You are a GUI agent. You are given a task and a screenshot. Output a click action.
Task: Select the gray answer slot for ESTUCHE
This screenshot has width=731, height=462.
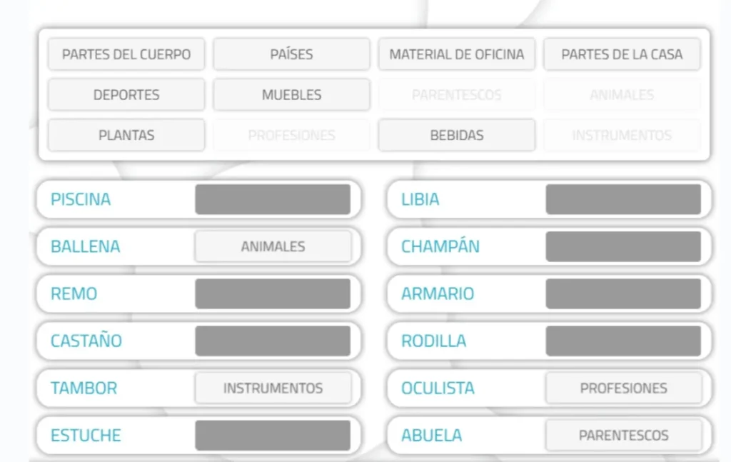click(x=273, y=436)
